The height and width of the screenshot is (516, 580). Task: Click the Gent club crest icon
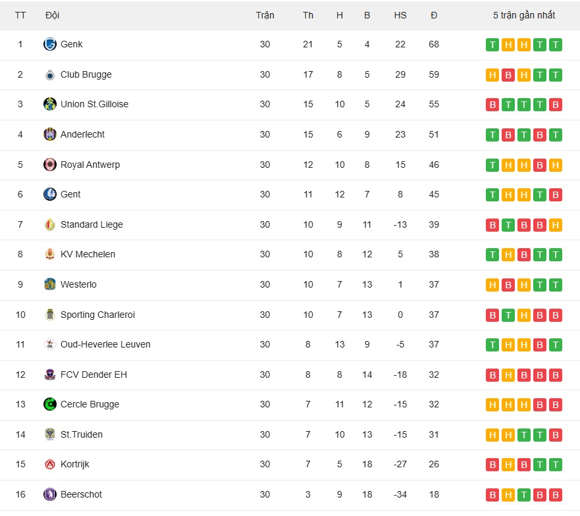click(x=50, y=195)
